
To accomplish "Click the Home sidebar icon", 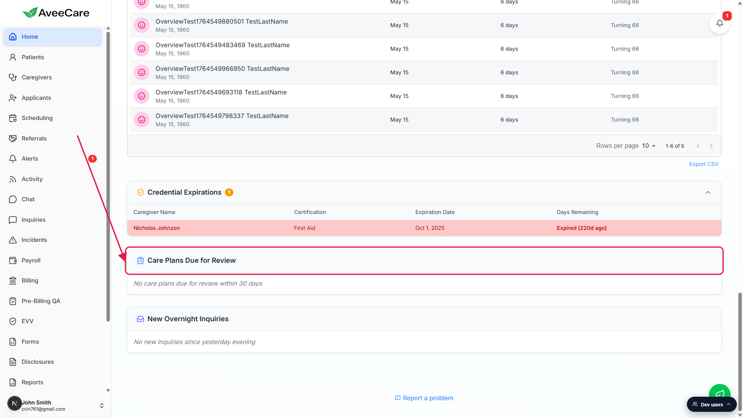I will (x=13, y=37).
